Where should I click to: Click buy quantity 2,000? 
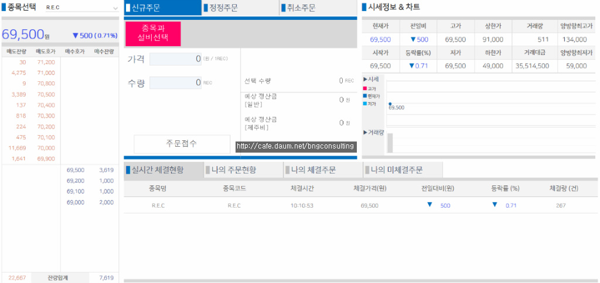[x=107, y=202]
